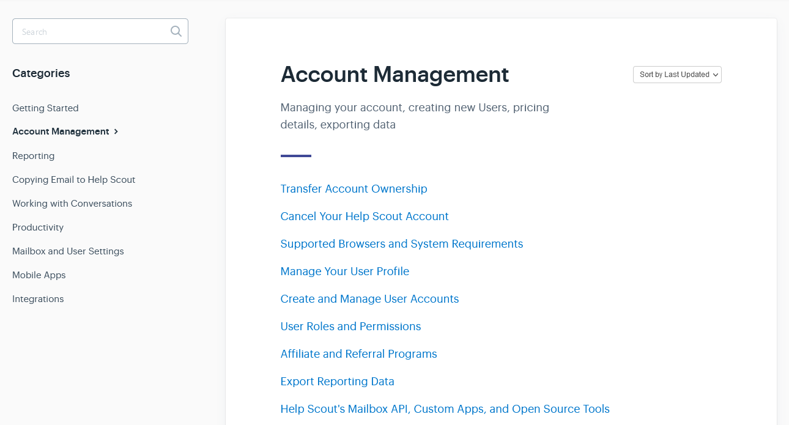Open the Transfer Account Ownership article
The height and width of the screenshot is (425, 789).
click(354, 189)
